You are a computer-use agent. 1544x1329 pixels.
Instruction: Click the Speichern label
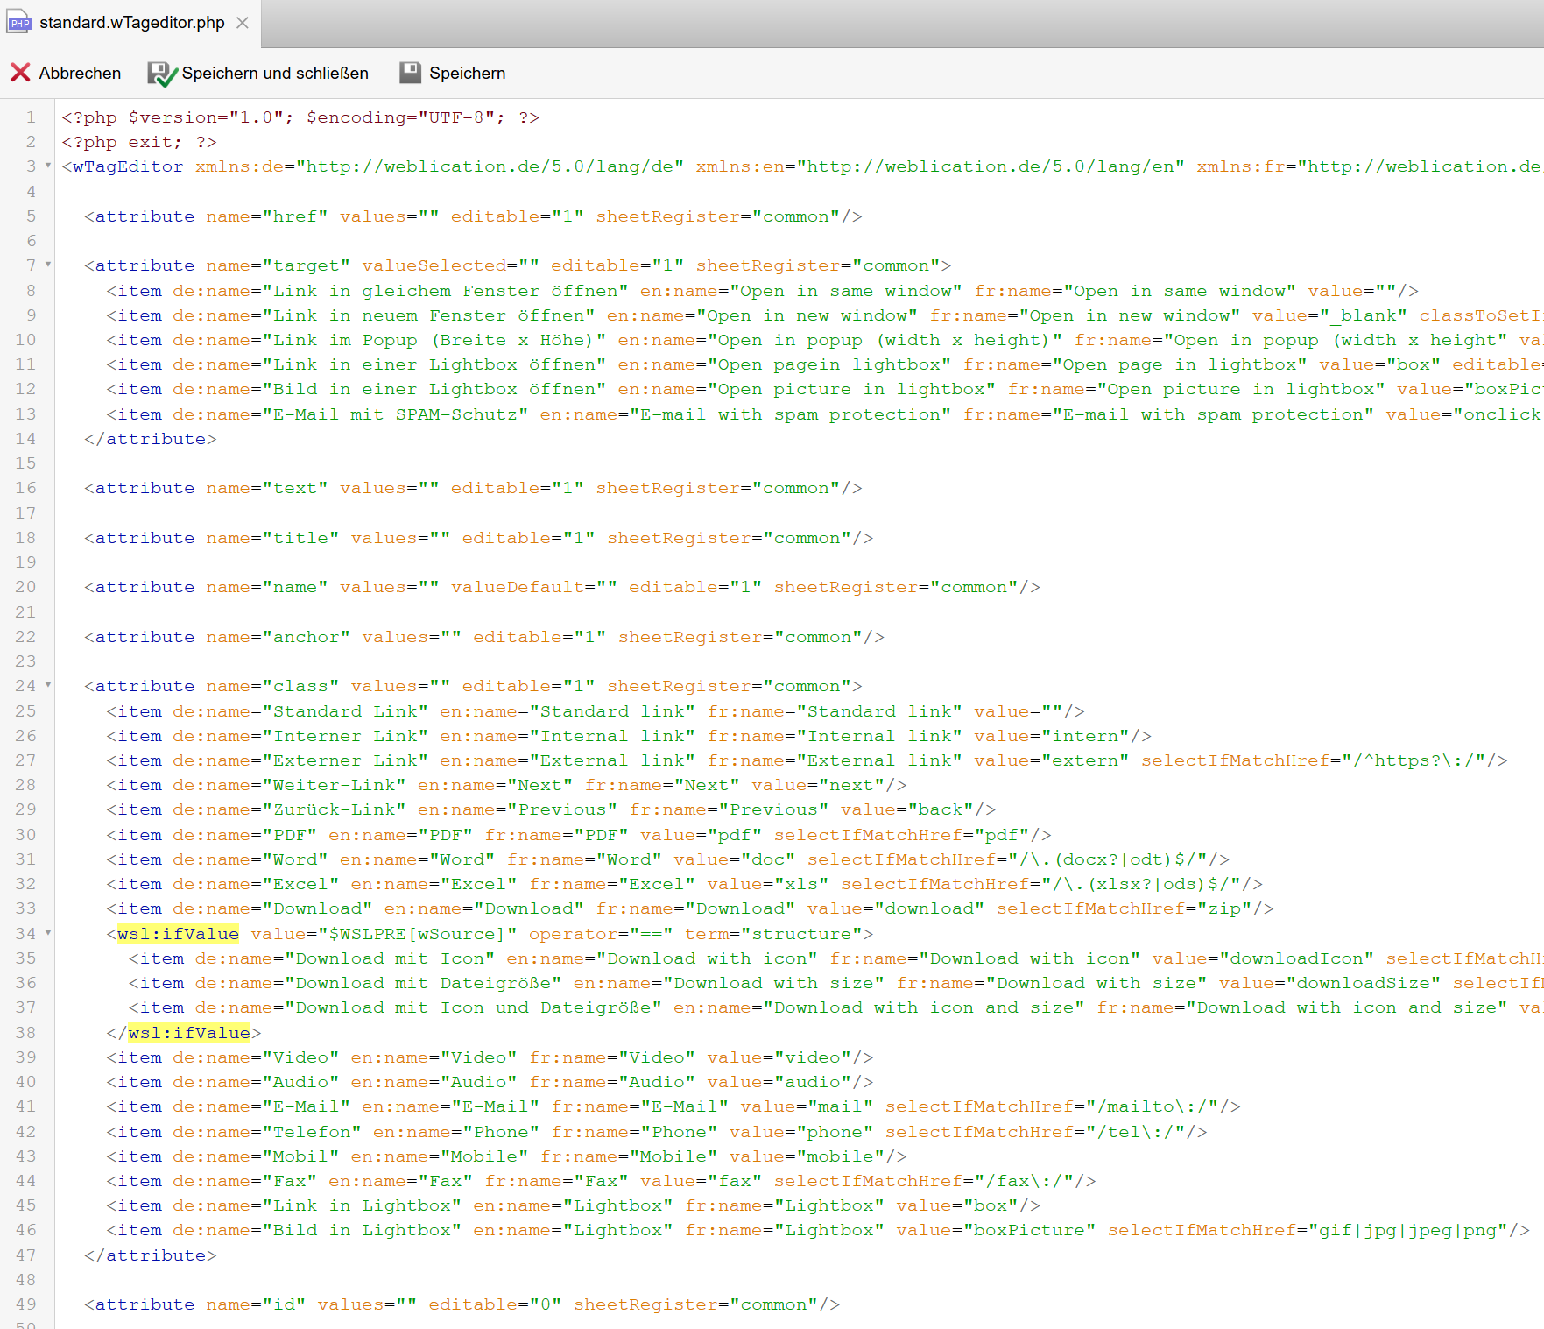(467, 74)
